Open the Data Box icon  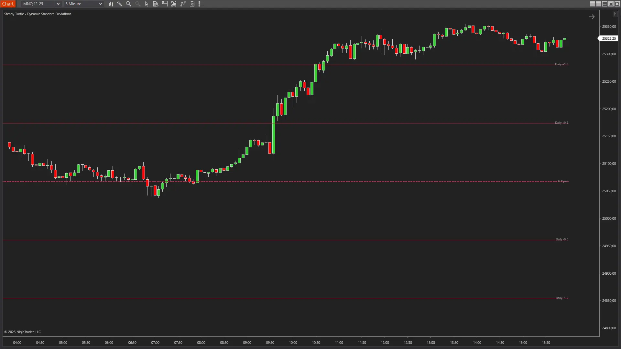pyautogui.click(x=156, y=4)
